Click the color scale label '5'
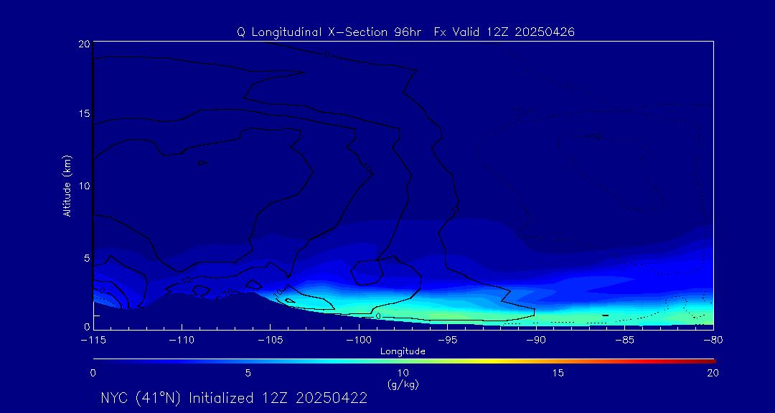The image size is (775, 413). [x=248, y=373]
